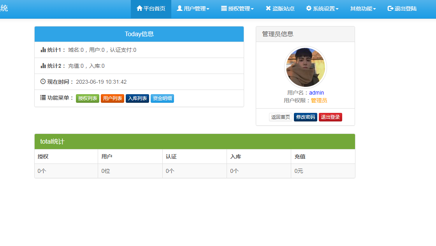
Task: Open the dark blue 入库列表 button
Action: pyautogui.click(x=137, y=98)
